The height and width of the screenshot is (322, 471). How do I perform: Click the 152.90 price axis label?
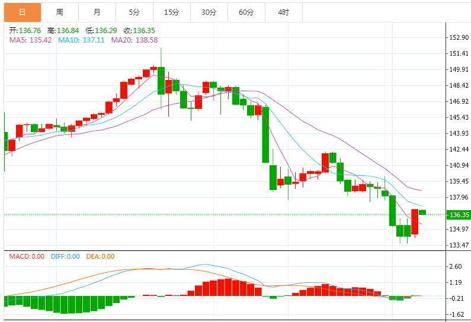[x=459, y=37]
